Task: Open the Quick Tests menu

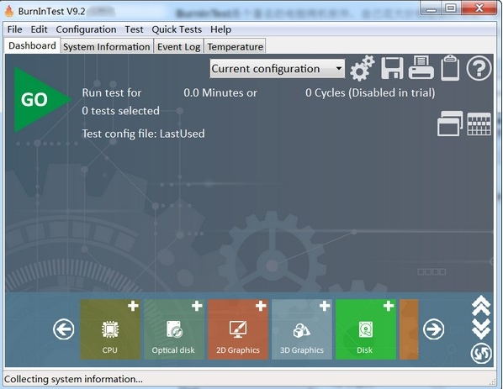Action: 177,29
